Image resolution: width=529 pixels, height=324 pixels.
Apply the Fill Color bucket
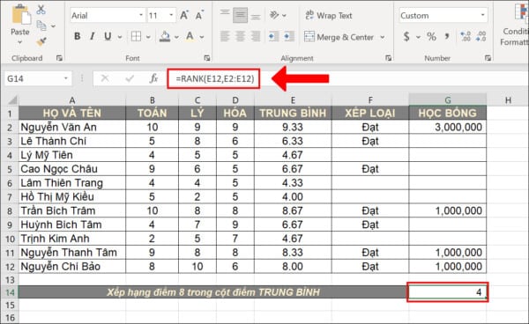click(165, 36)
